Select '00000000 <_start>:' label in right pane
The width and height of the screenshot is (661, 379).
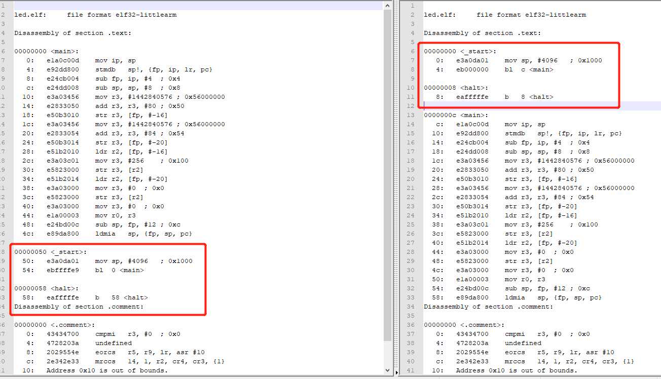460,51
